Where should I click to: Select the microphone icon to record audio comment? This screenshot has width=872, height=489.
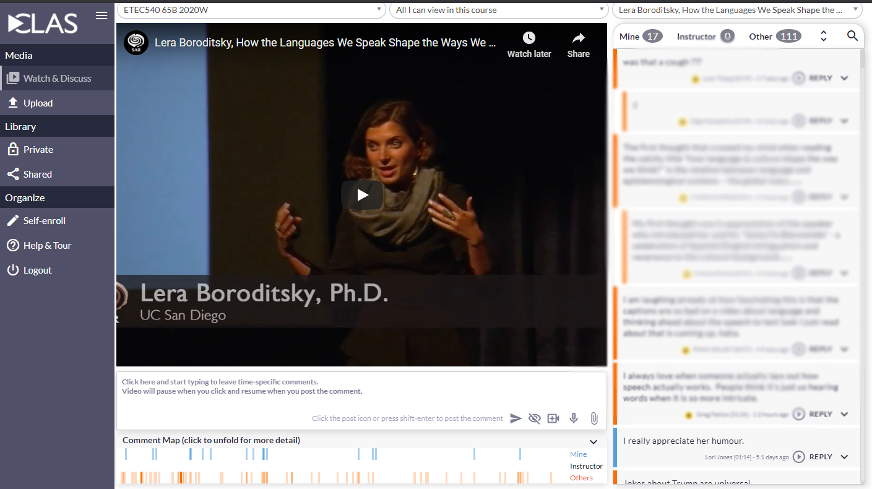(574, 418)
